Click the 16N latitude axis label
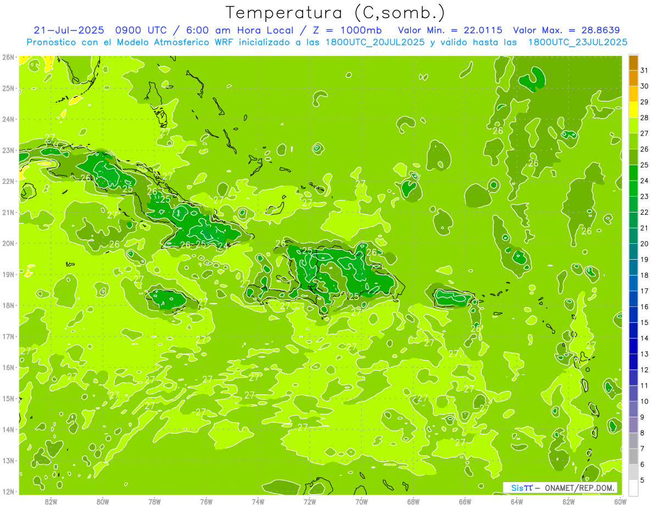Image resolution: width=659 pixels, height=509 pixels. [8, 367]
